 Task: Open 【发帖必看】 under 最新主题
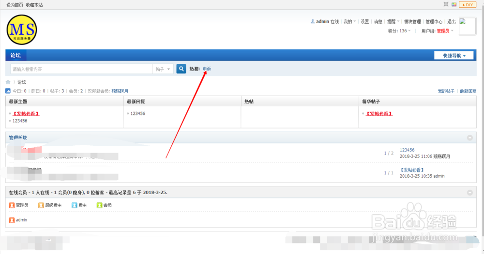click(26, 113)
